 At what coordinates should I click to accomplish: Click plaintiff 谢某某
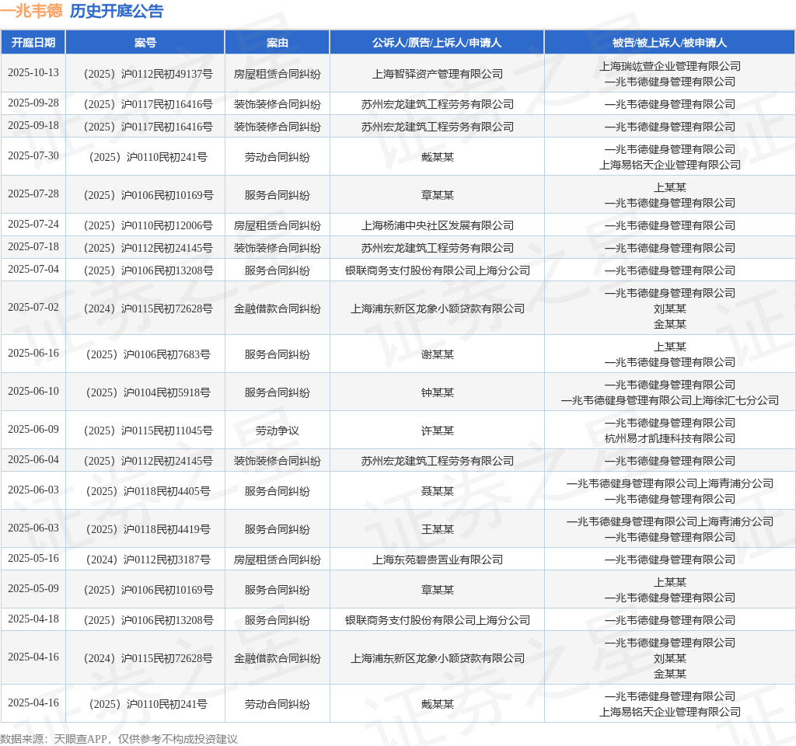(x=438, y=354)
